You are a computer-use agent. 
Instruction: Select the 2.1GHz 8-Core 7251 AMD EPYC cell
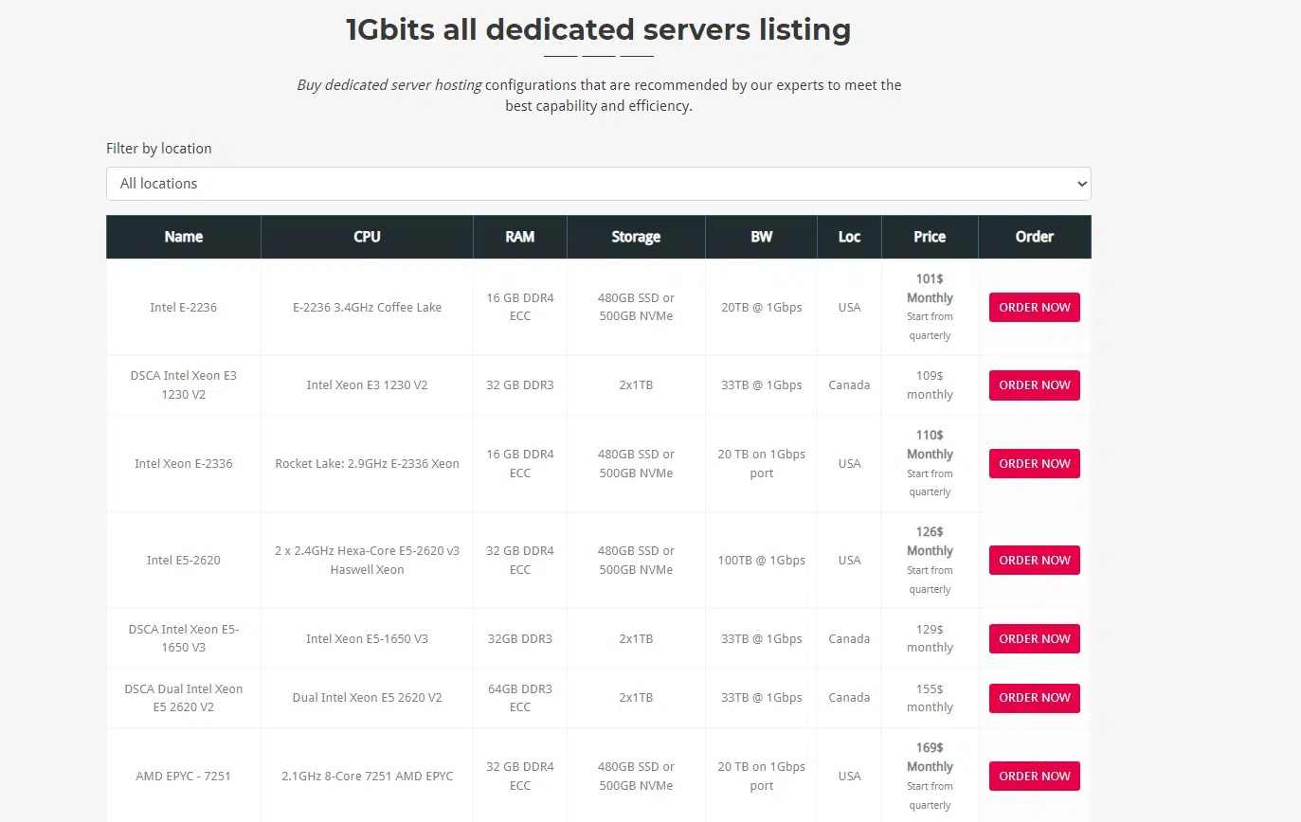[367, 776]
